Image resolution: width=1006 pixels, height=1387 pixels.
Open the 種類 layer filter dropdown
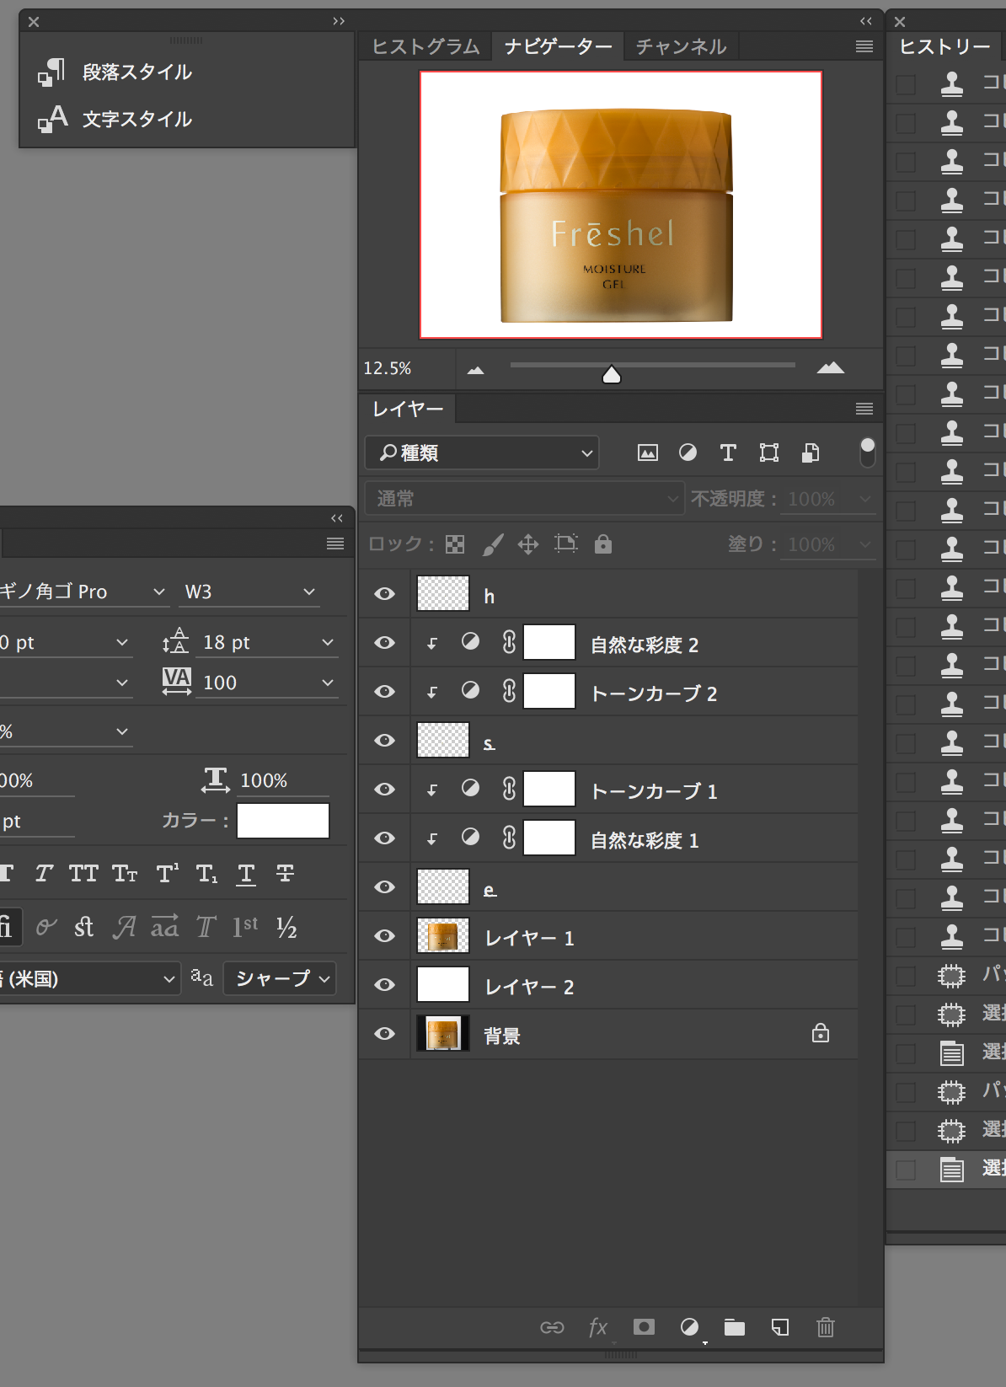[483, 453]
